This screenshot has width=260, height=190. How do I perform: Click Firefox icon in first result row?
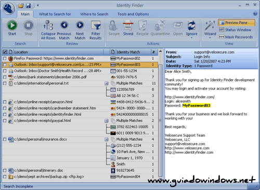11,59
